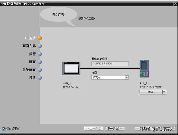This screenshot has width=178, height=135.
Task: Jump to the 按钮 wizard step
Action: (x=32, y=78)
